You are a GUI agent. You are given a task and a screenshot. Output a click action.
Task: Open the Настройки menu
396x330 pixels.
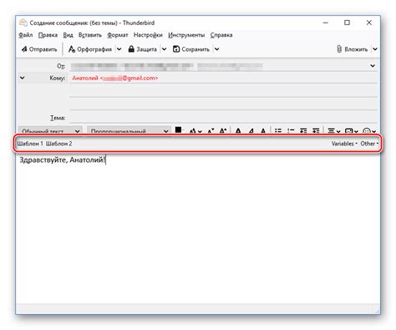point(148,35)
